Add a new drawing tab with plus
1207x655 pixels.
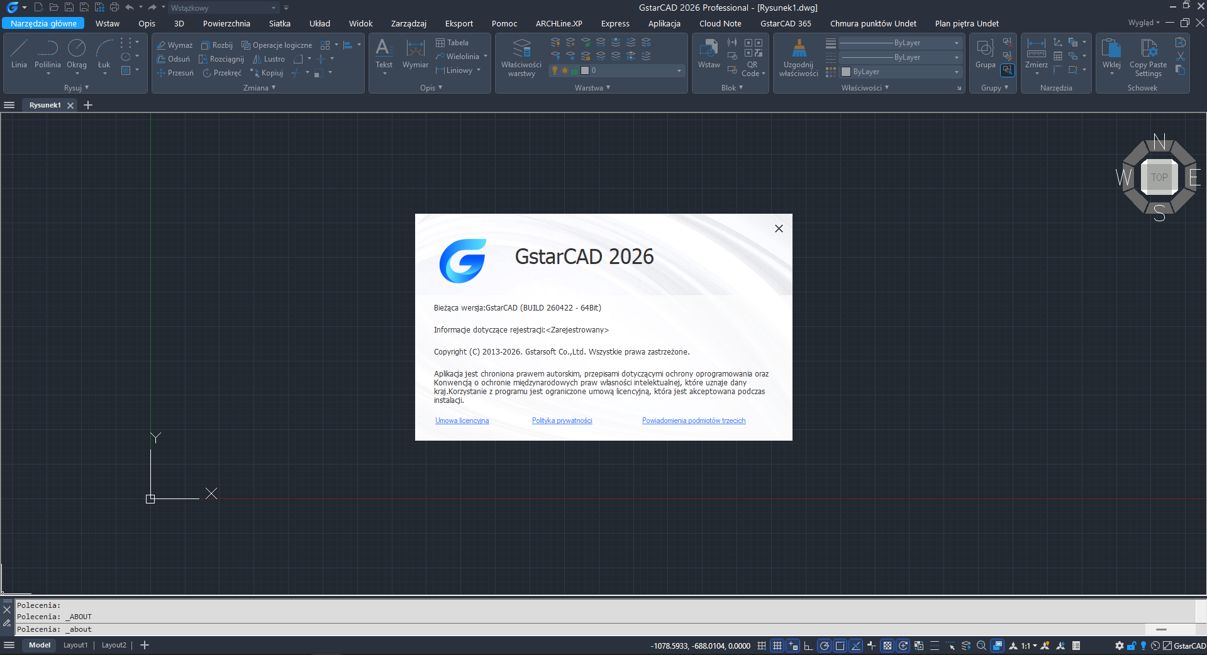[x=88, y=105]
